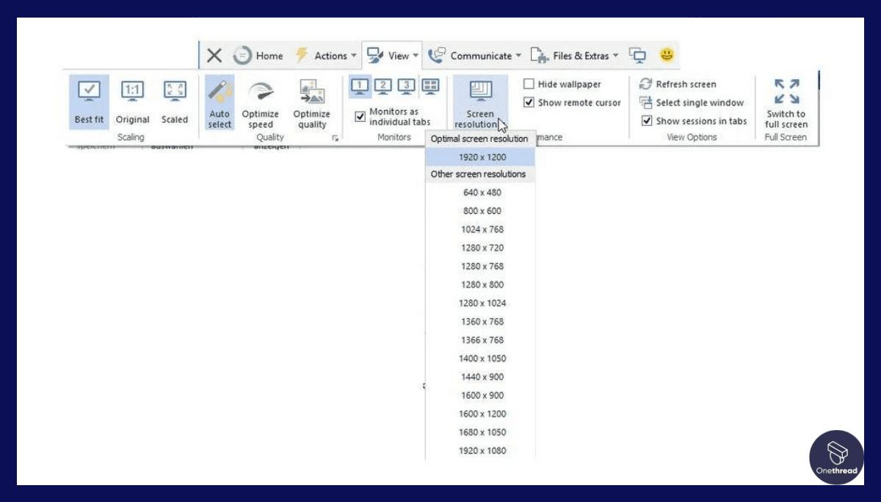881x502 pixels.
Task: Uncheck Show sessions in tabs
Action: click(x=647, y=121)
